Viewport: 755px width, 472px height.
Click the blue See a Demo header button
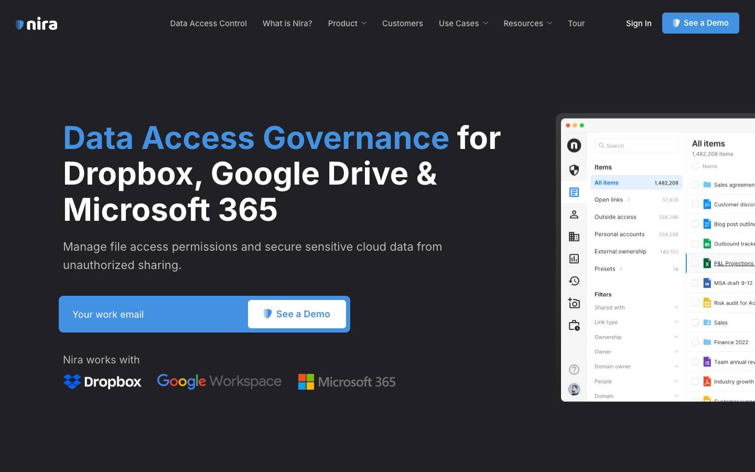(700, 23)
